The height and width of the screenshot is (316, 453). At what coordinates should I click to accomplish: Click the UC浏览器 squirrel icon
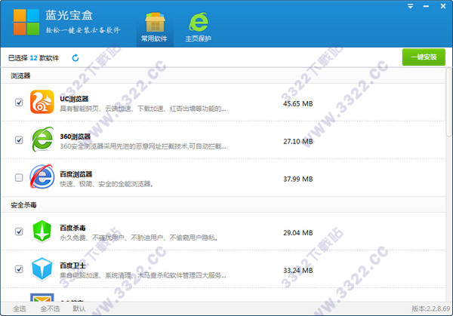(x=42, y=102)
